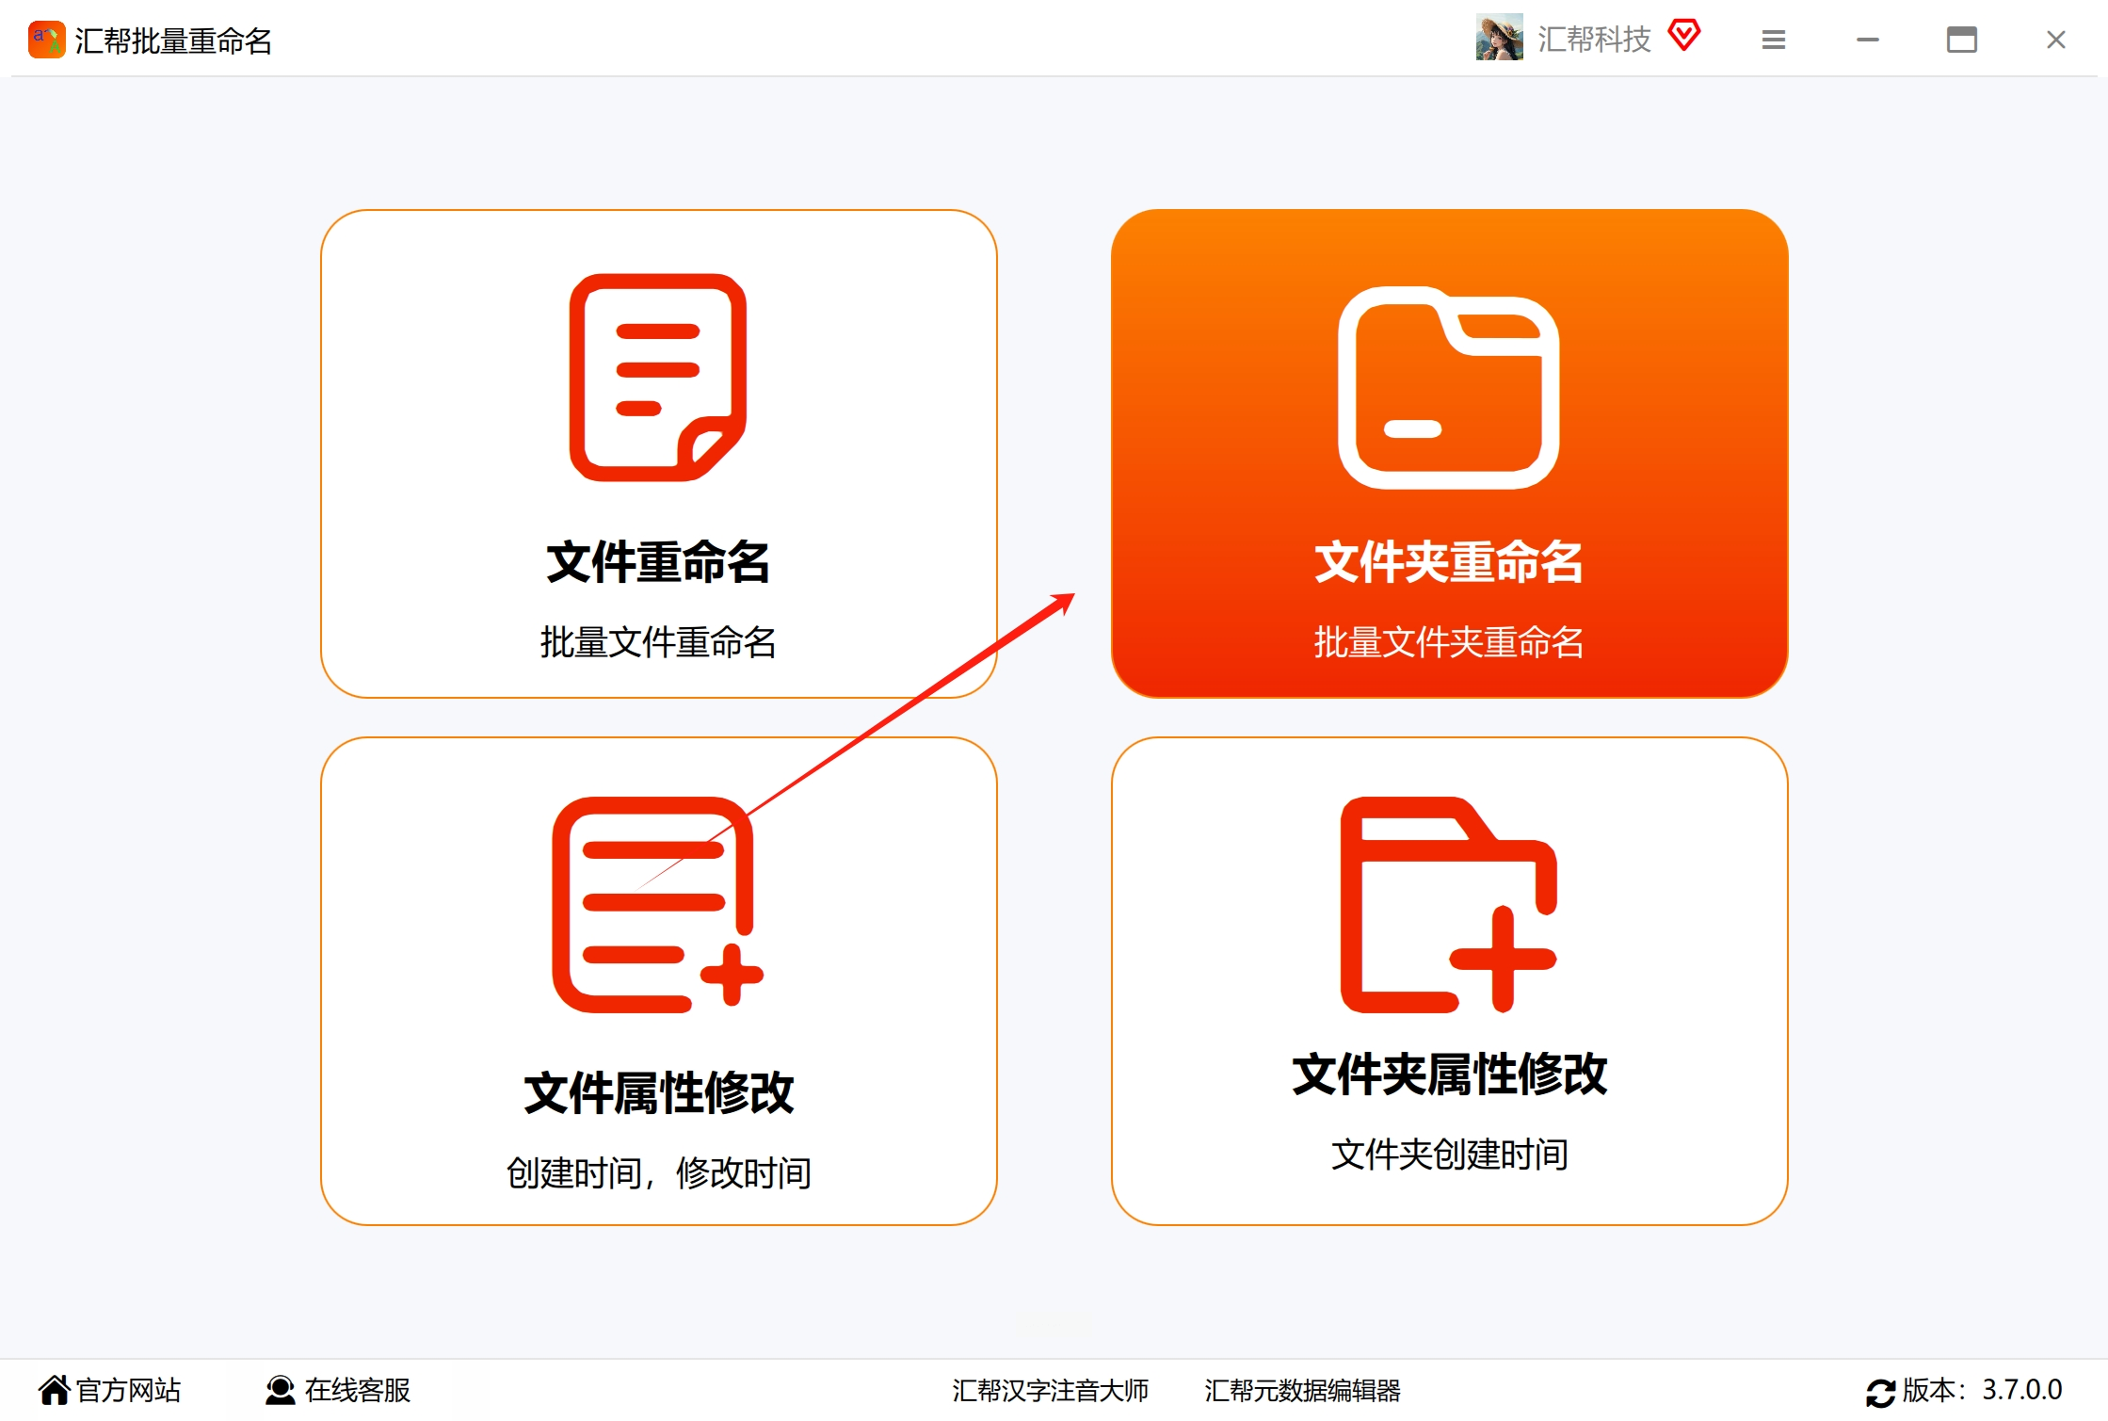Maximize the application window
This screenshot has width=2108, height=1421.
1961,40
